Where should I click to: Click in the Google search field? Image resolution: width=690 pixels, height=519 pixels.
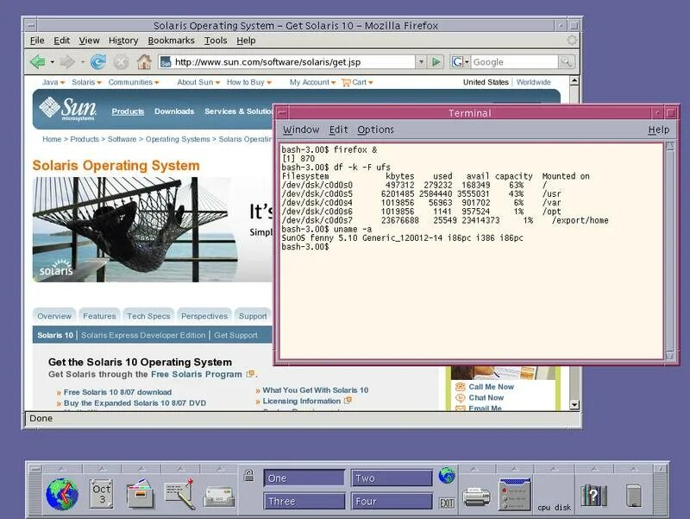point(514,61)
